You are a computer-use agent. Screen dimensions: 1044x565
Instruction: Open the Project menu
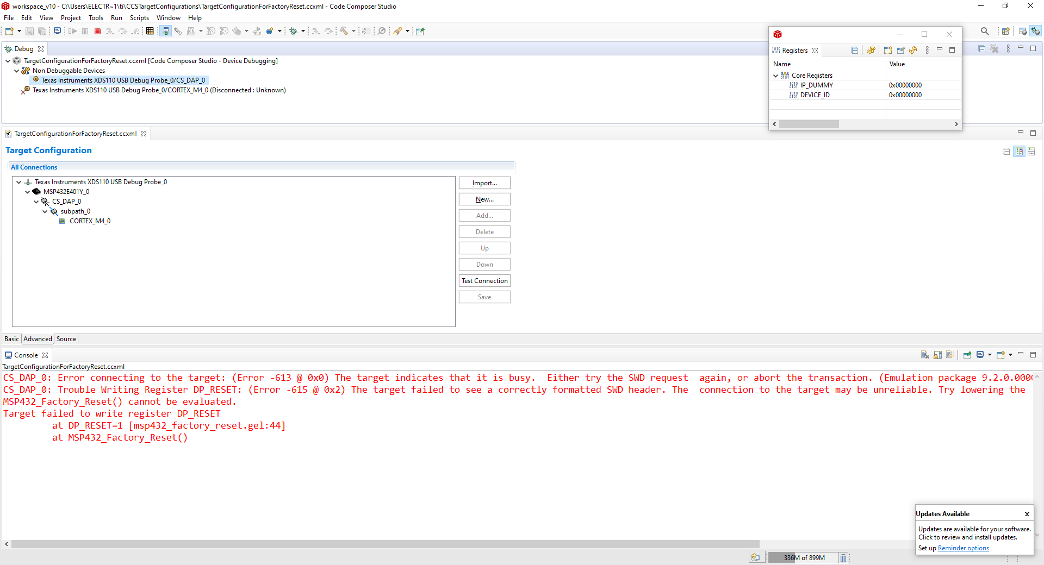point(71,18)
